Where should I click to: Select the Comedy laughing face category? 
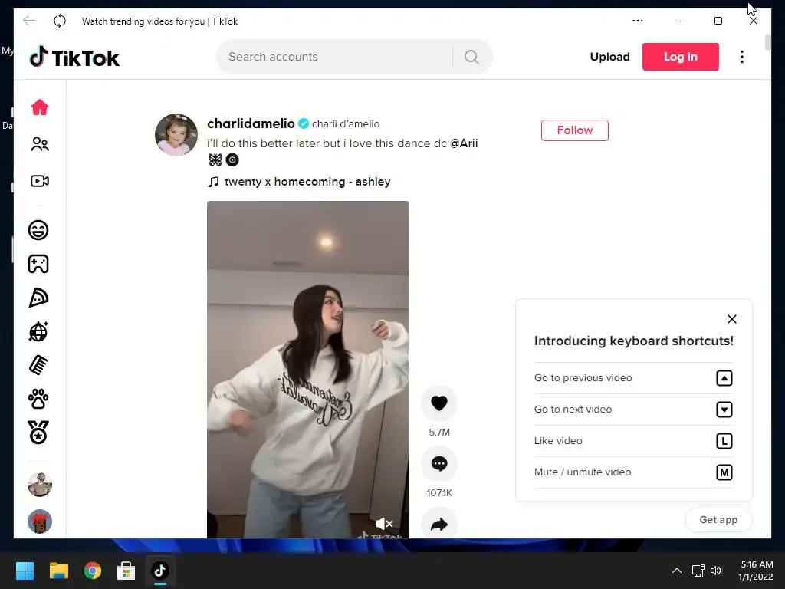[38, 230]
